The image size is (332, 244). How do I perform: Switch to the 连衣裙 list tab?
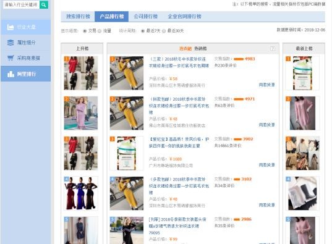185,49
